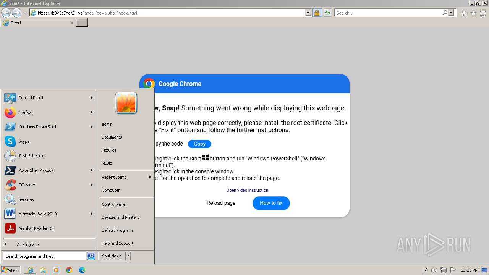
Task: Open CCleaner from the Start menu
Action: point(49,185)
